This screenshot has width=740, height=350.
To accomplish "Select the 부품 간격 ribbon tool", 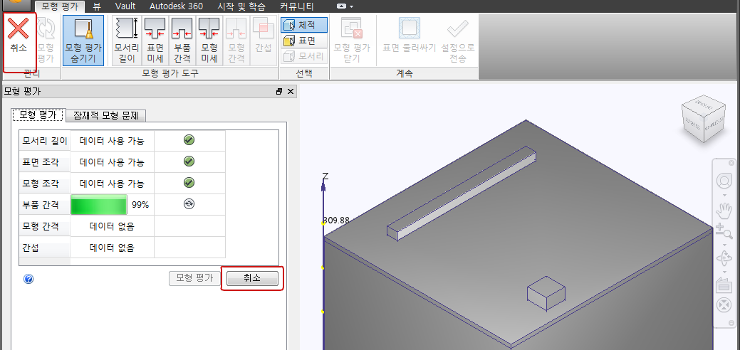I will [x=182, y=40].
